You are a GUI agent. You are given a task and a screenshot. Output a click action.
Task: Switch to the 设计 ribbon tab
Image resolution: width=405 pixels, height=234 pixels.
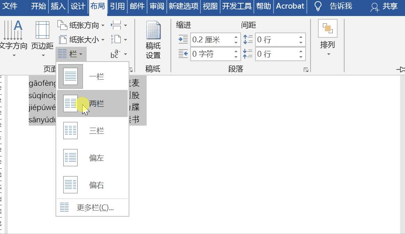pos(78,6)
